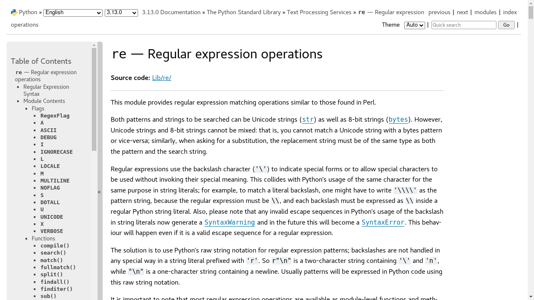The height and width of the screenshot is (300, 534).
Task: Click the Python logo icon
Action: (x=14, y=12)
